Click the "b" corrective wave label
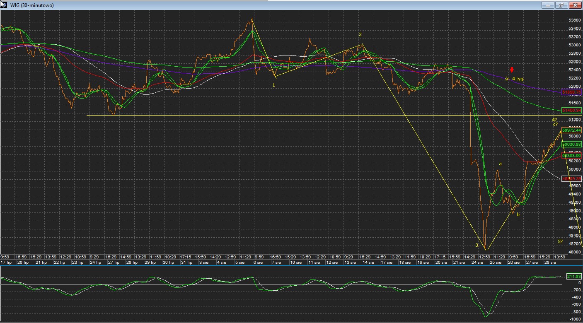583x323 pixels. 518,215
